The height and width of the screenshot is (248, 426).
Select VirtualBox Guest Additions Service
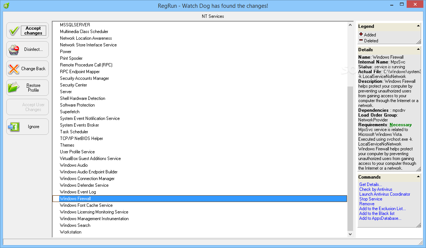pyautogui.click(x=90, y=159)
